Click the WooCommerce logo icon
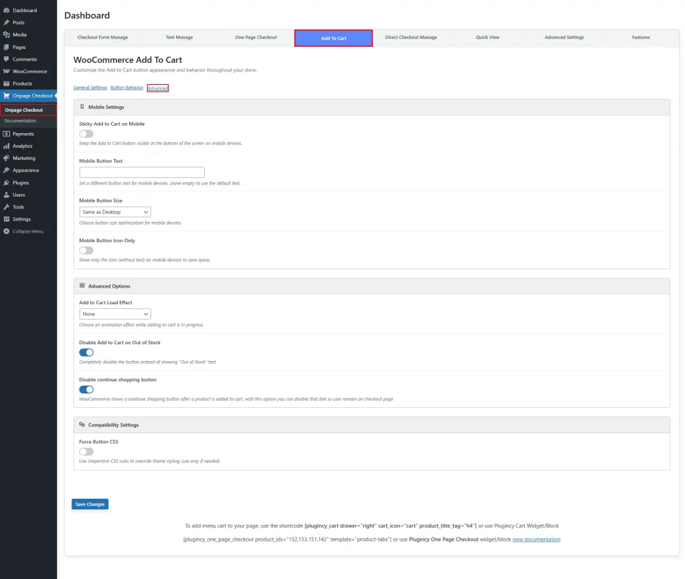This screenshot has width=685, height=579. pos(6,71)
